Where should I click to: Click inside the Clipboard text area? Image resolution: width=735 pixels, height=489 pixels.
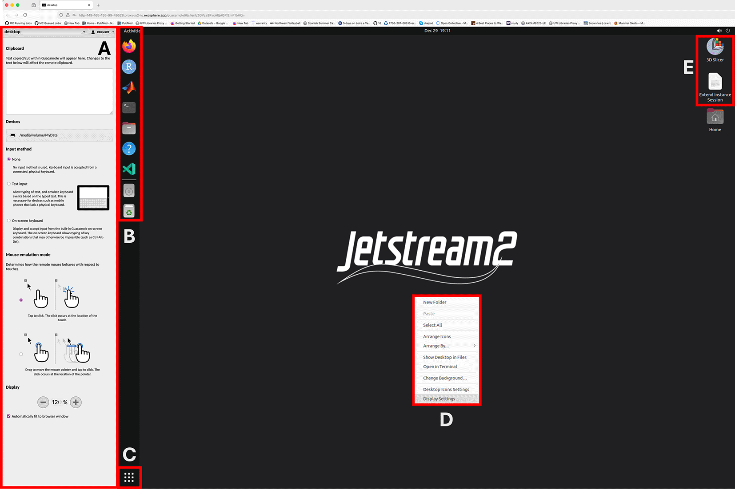coord(59,91)
